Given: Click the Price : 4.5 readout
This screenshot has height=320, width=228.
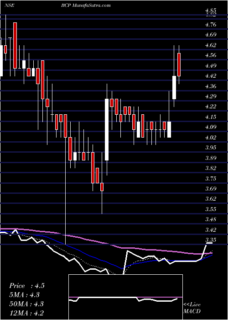Looking at the screenshot, I should [26, 286].
